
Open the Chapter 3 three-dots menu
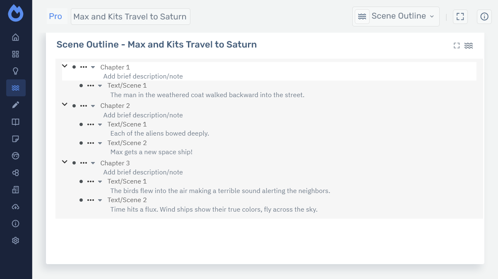[84, 163]
